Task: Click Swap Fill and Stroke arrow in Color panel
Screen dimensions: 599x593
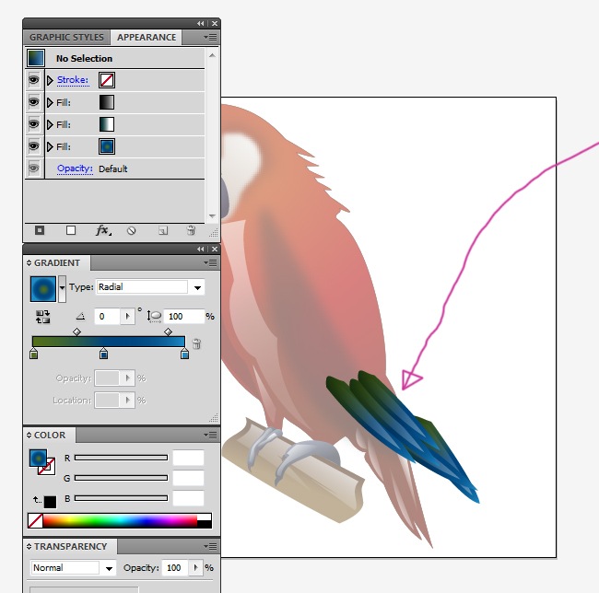Action: tap(36, 499)
